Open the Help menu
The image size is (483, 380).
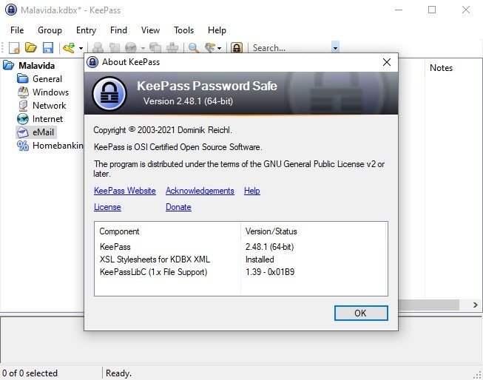click(x=217, y=30)
